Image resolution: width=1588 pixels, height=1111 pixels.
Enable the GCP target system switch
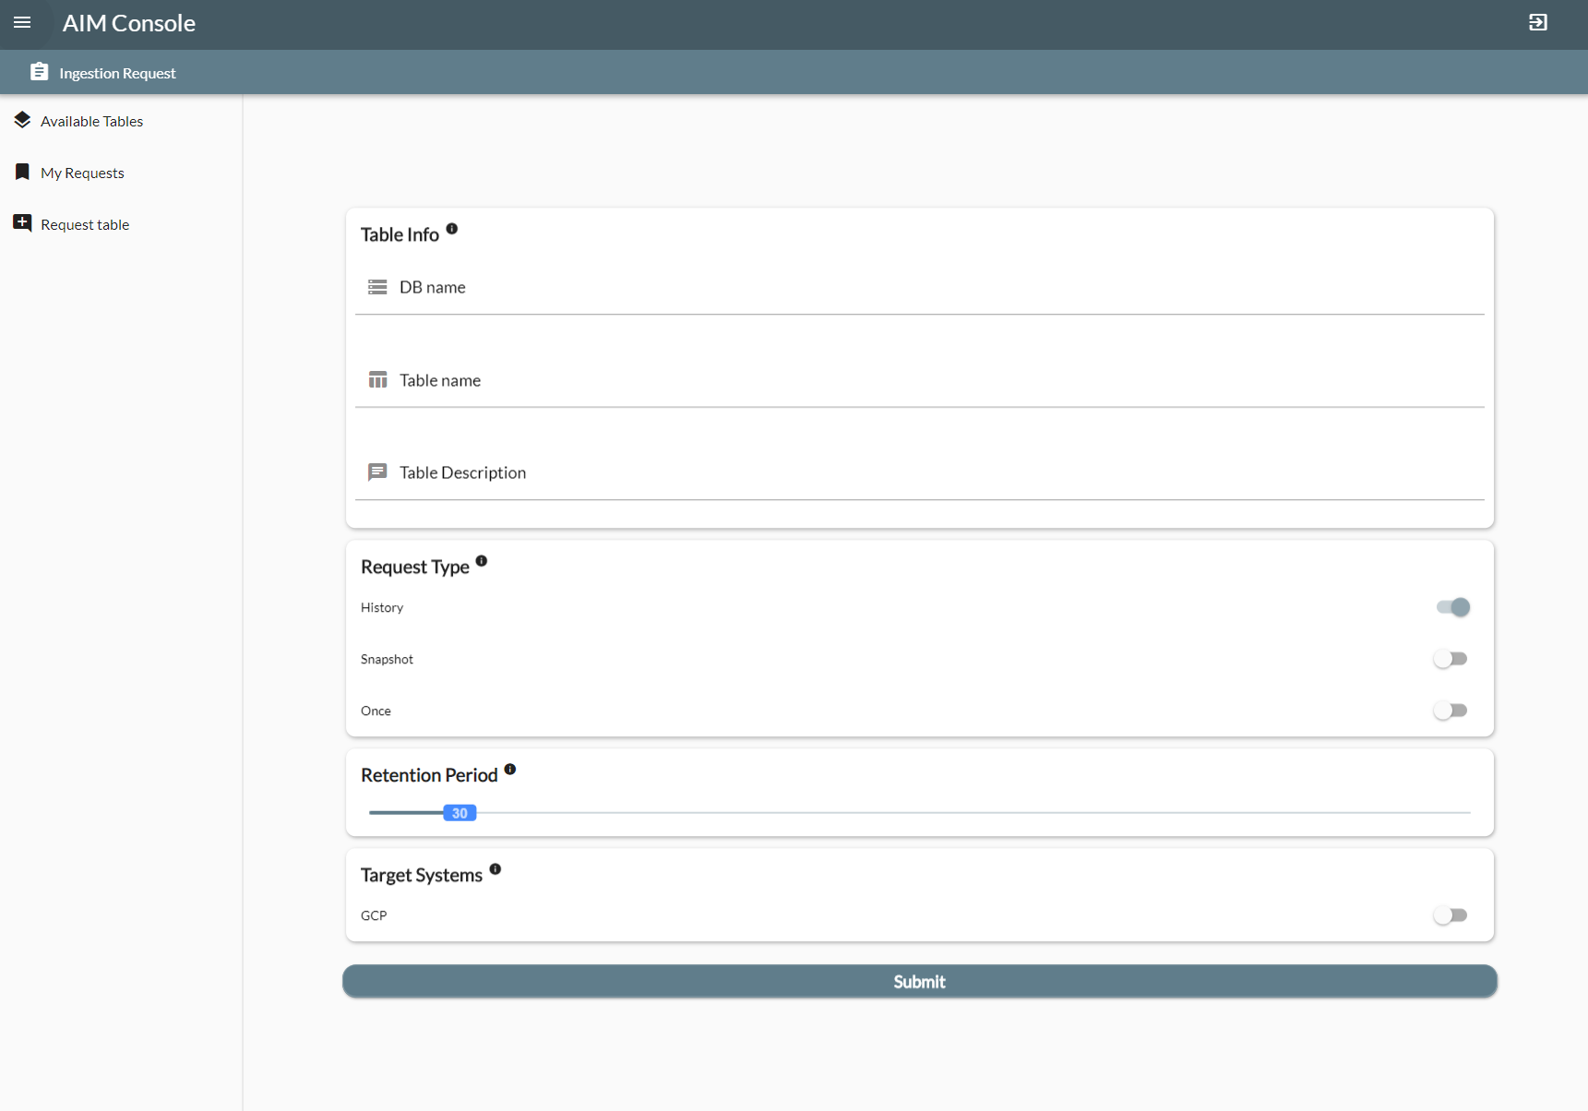click(x=1451, y=915)
